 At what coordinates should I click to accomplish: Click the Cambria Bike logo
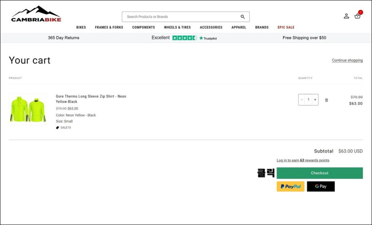click(x=36, y=14)
